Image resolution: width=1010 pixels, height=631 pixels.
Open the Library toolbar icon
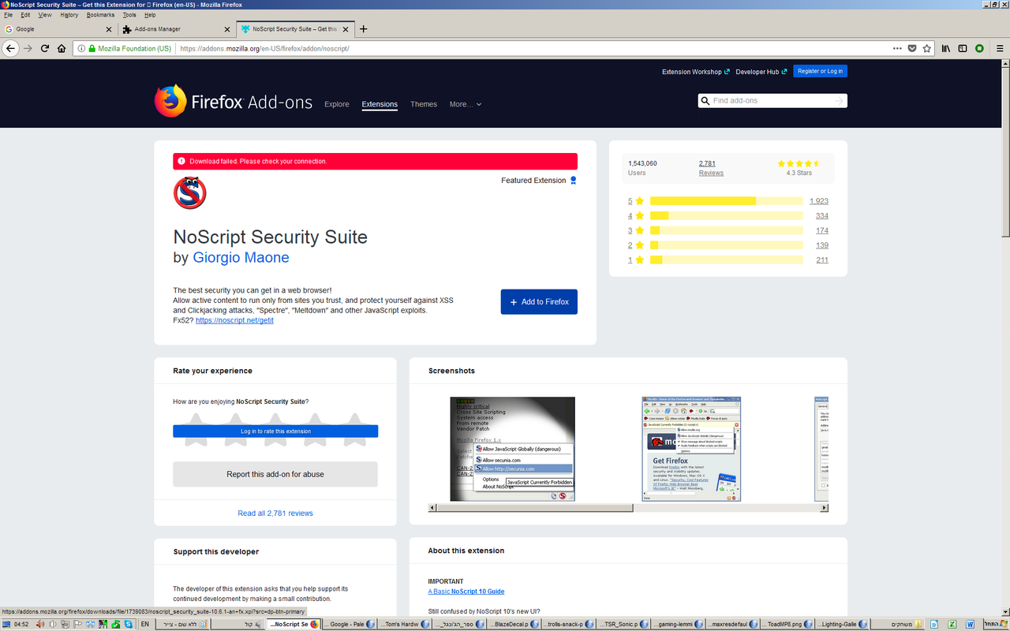945,48
